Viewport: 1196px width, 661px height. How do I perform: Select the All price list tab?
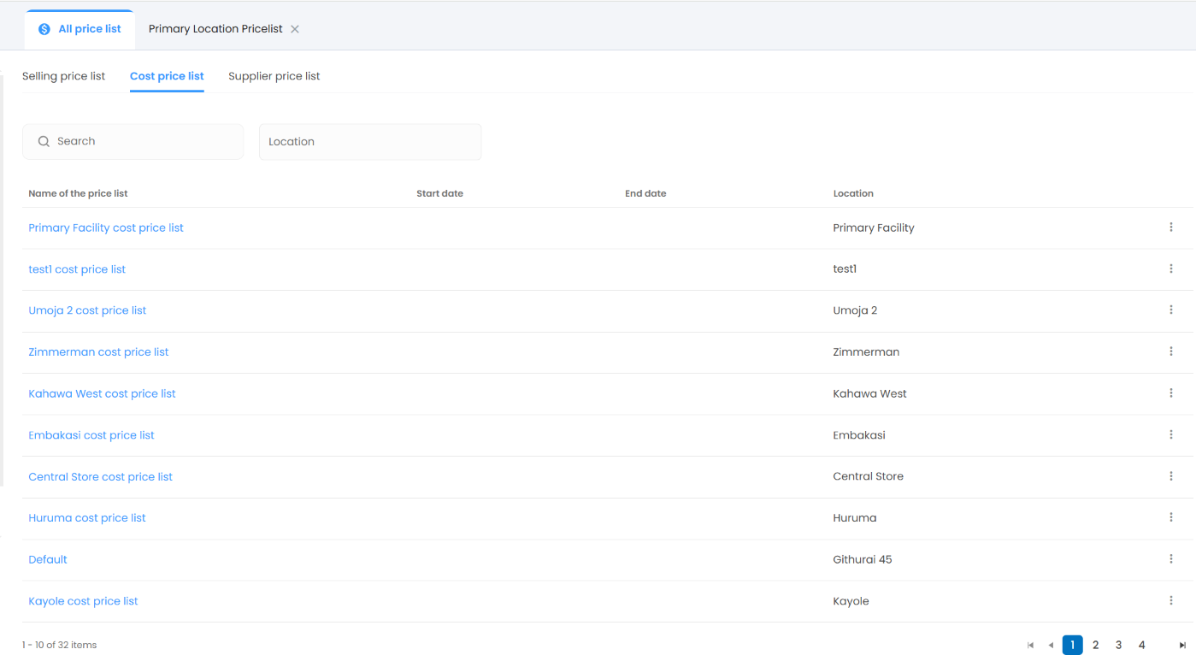80,29
